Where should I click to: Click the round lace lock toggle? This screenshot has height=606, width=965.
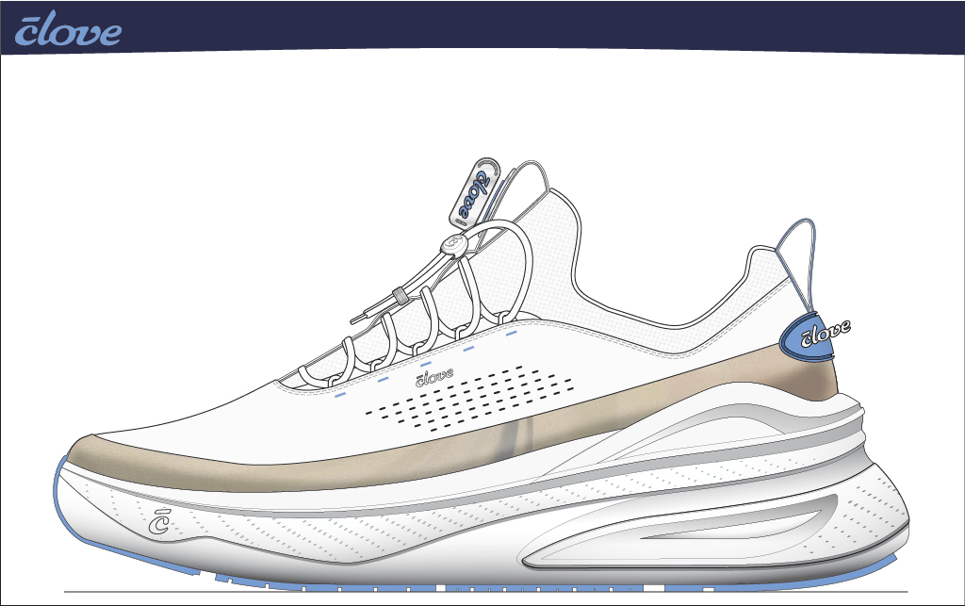tap(454, 245)
